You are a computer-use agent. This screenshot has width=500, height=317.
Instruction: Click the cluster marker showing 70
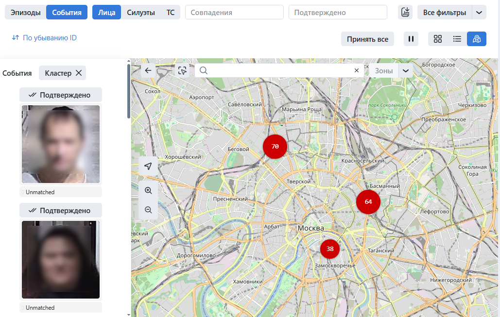(x=275, y=146)
